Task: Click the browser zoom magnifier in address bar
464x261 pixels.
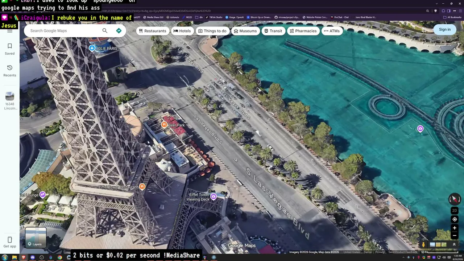Action: [428, 11]
